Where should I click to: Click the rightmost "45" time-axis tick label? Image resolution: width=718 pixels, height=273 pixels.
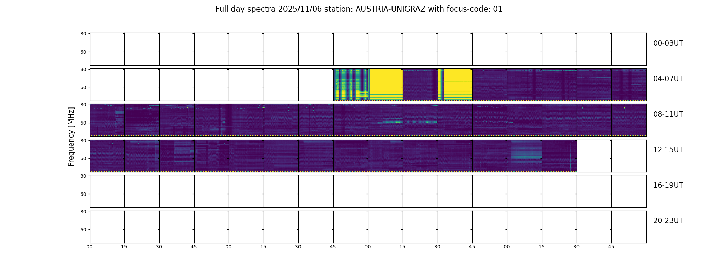point(611,247)
